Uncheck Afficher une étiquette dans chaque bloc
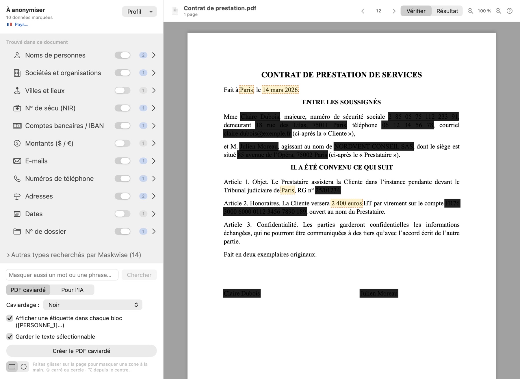 (x=10, y=318)
